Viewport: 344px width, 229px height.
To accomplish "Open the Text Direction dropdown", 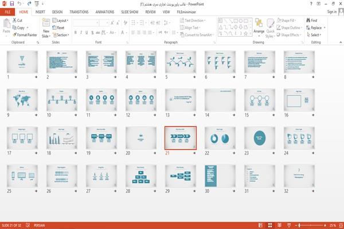I will (x=193, y=21).
